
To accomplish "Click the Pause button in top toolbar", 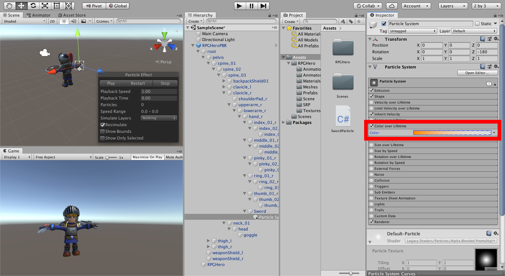I will point(251,6).
